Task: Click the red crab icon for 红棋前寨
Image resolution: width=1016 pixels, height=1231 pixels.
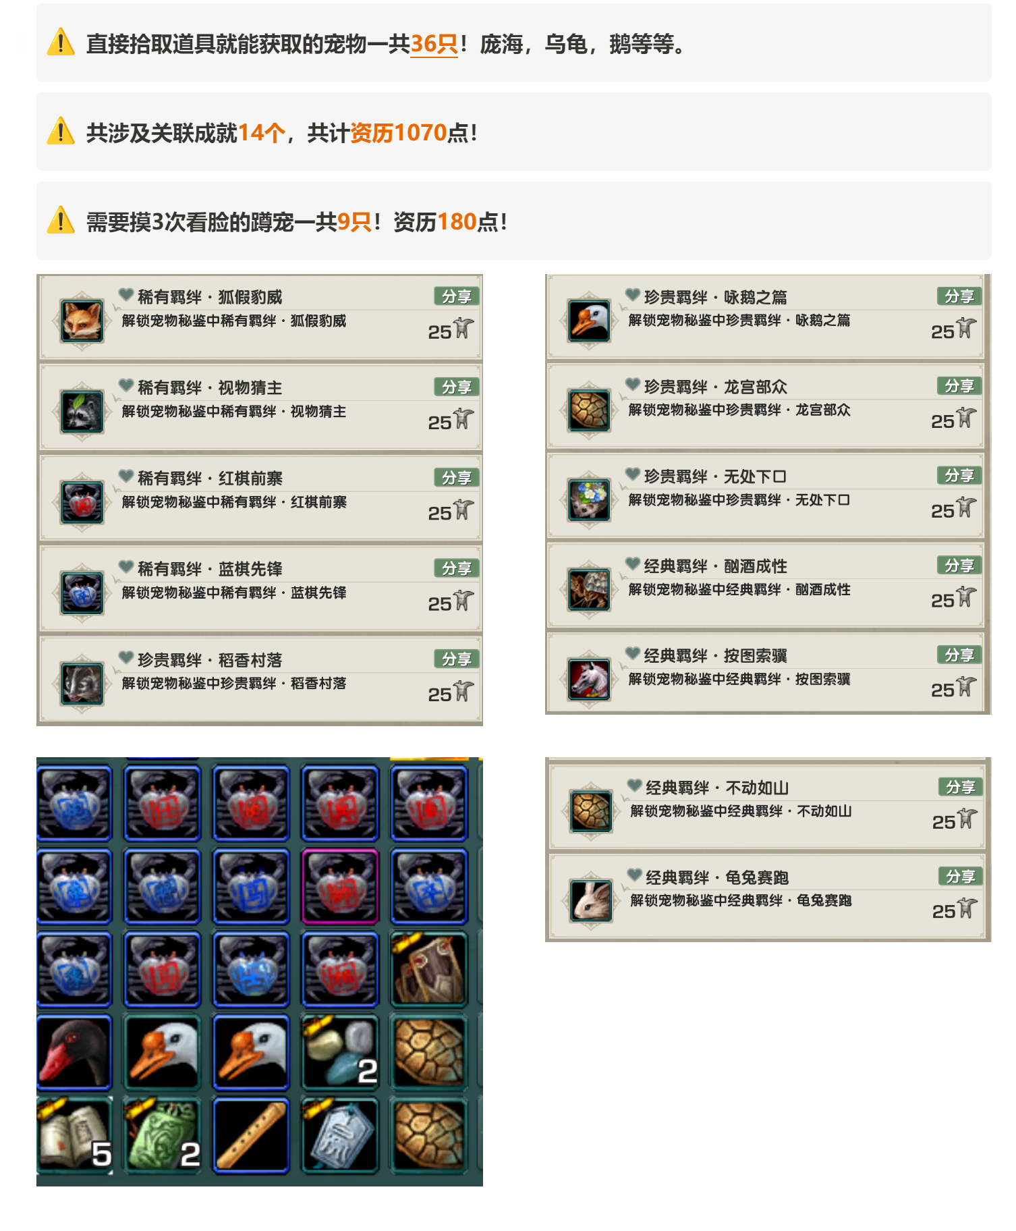Action: pyautogui.click(x=82, y=502)
